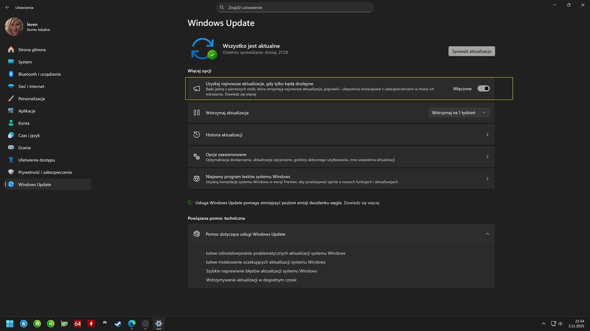Viewport: 590px width, 331px height.
Task: Open the Strona główna home icon
Action: [11, 50]
